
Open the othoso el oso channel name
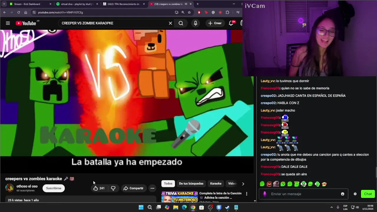27,186
